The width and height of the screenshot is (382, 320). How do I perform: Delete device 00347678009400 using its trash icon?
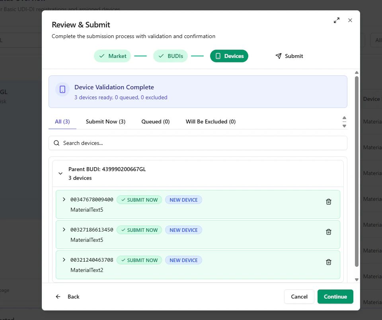click(328, 201)
